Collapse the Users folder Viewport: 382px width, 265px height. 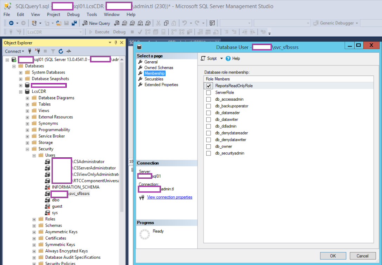34,156
